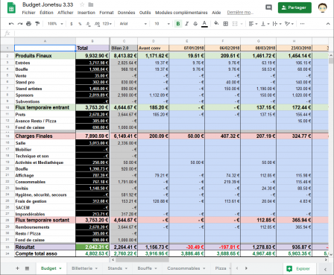
Task: Open text rotation options
Action: (x=289, y=24)
